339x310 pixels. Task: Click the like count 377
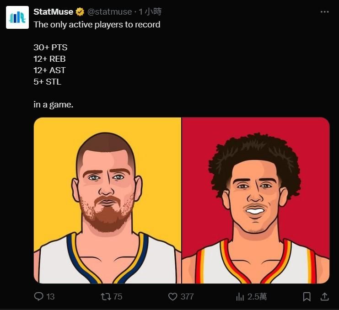[187, 297]
